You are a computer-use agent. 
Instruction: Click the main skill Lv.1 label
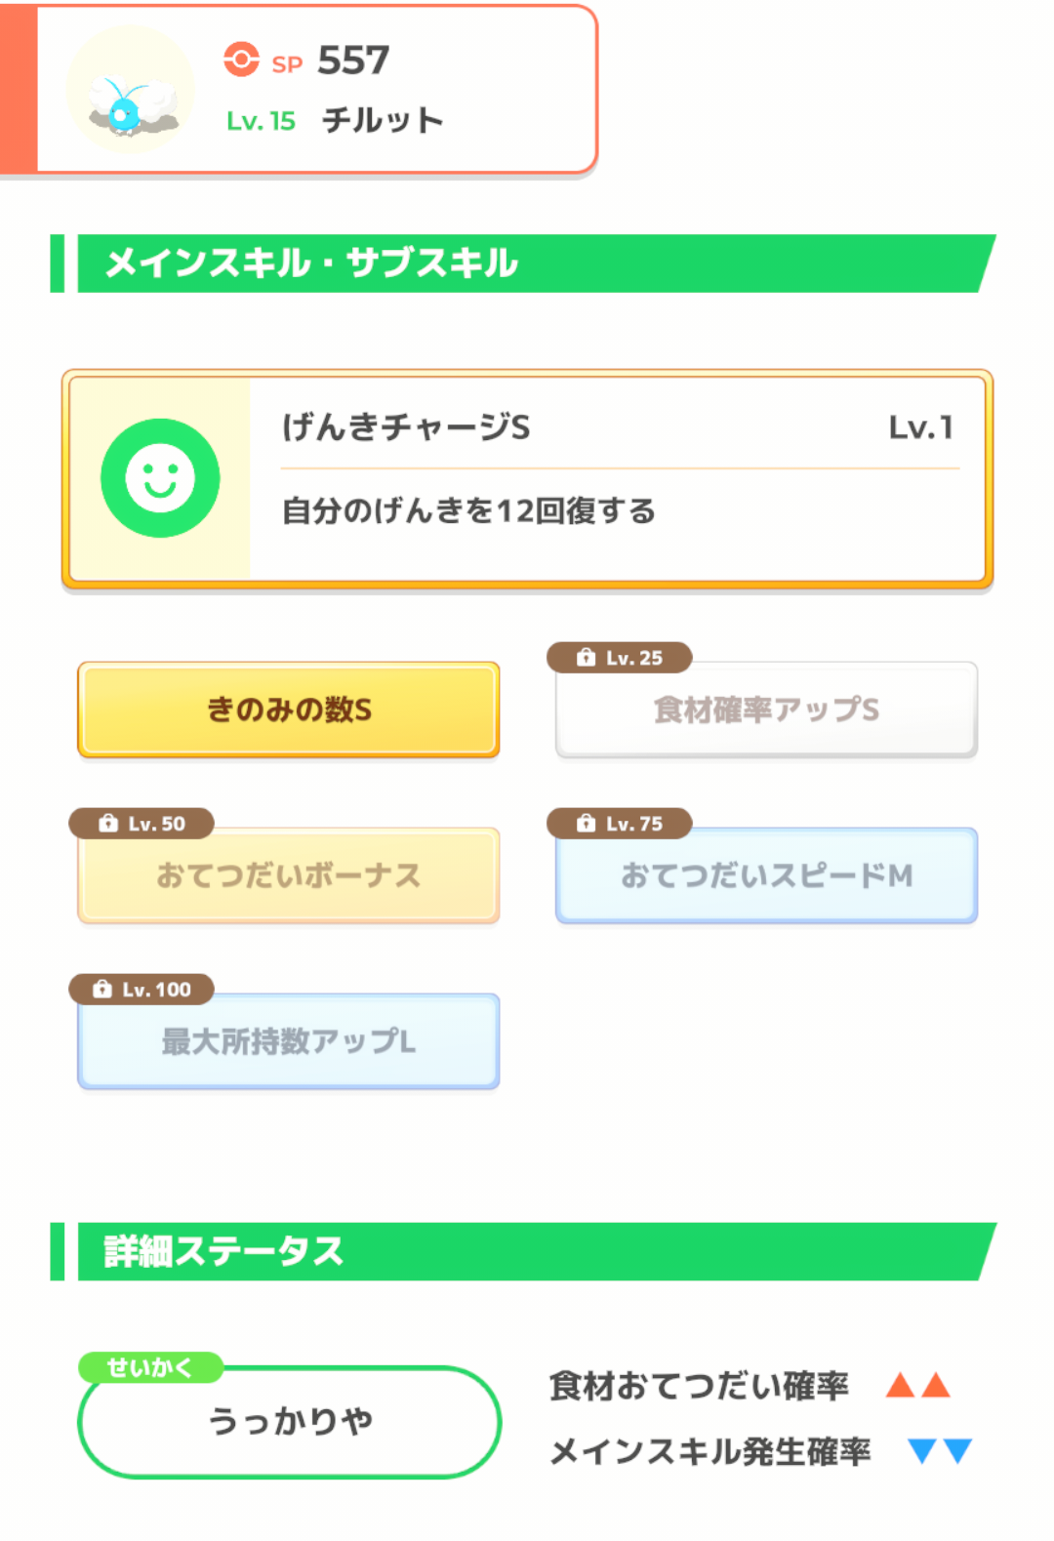pos(919,427)
